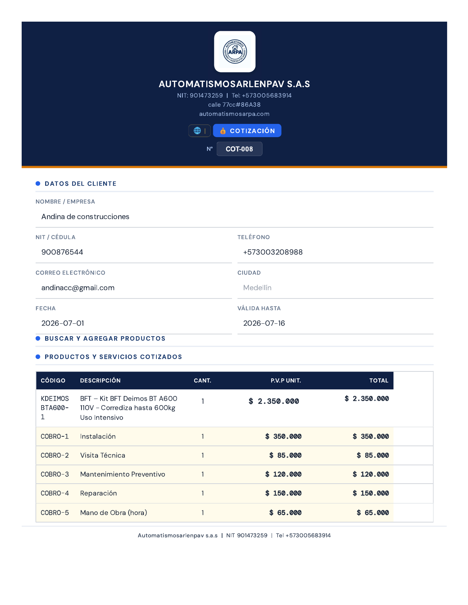
Task: Select the COTIZACIÓN document type button
Action: pos(247,131)
